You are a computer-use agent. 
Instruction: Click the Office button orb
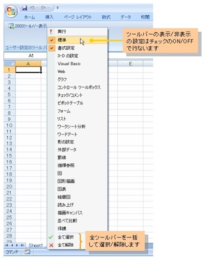[x=11, y=11]
